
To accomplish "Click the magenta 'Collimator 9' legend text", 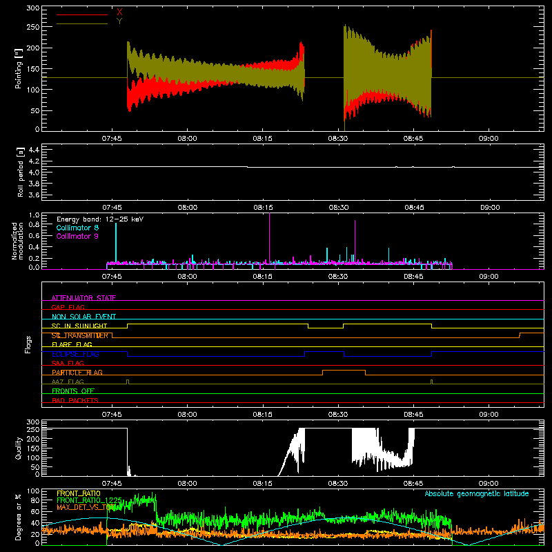I will coord(77,236).
